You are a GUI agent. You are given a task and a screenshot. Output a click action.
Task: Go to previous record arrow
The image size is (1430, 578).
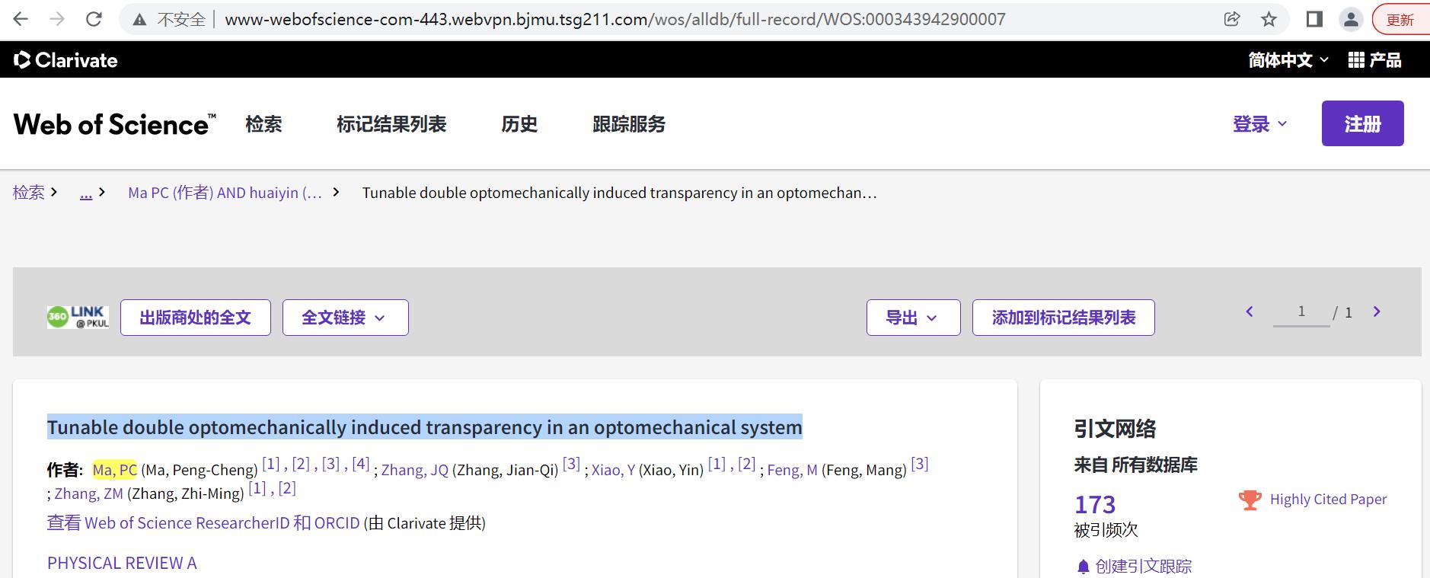(1250, 311)
